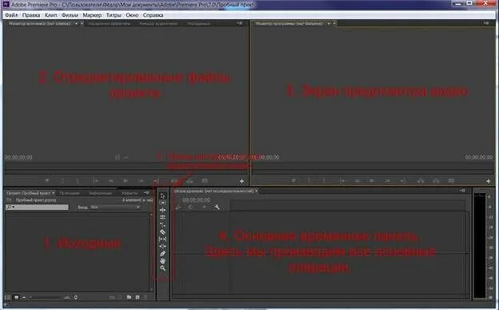Screen dimensions: 499x310
Task: Select the Zoom magnifier tool
Action: (162, 268)
